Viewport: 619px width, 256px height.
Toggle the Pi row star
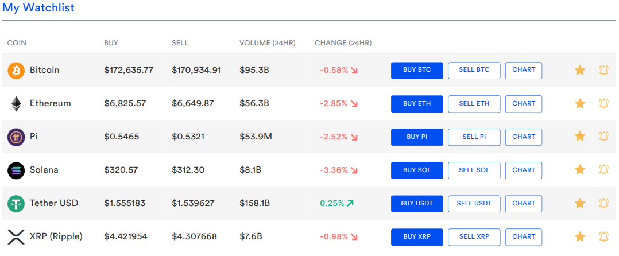coord(579,137)
